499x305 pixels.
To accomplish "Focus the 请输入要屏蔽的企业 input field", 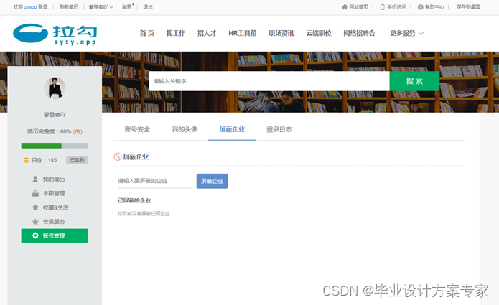I will pyautogui.click(x=155, y=181).
